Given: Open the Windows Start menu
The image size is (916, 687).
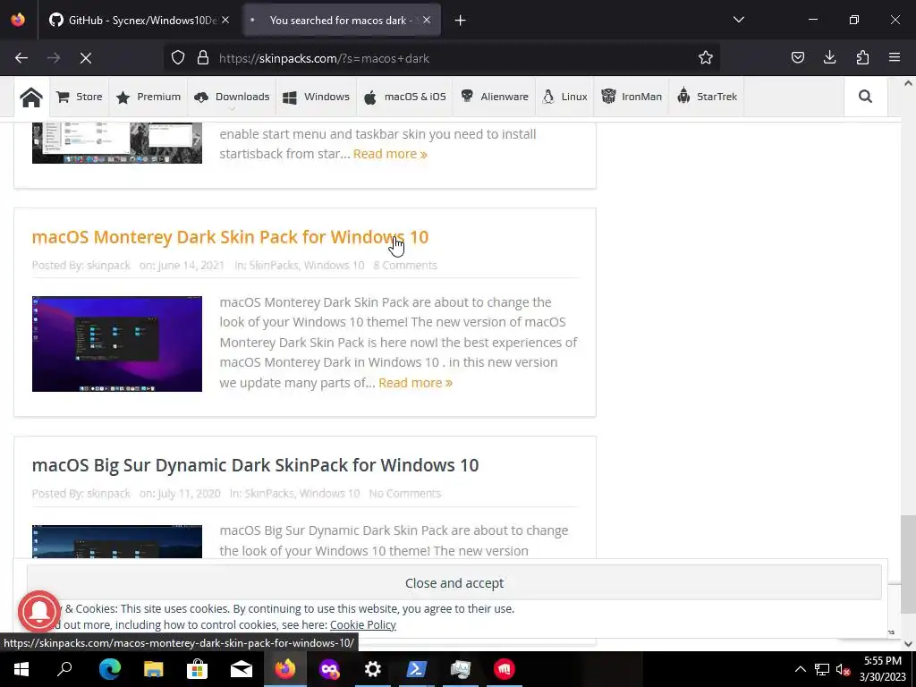Looking at the screenshot, I should tap(21, 669).
